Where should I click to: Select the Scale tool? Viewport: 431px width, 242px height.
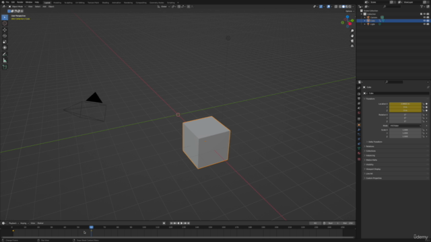point(5,42)
